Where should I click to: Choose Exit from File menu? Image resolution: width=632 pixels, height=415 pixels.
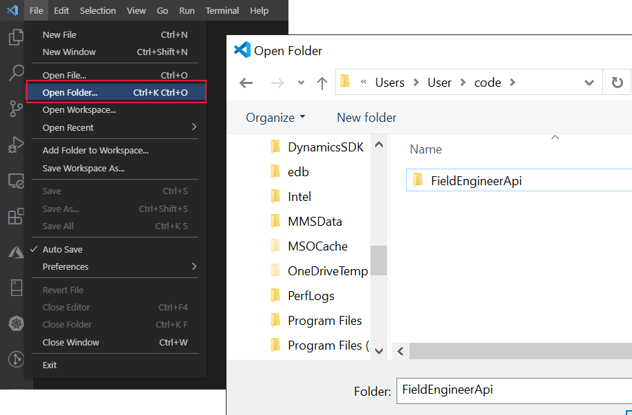(115, 365)
